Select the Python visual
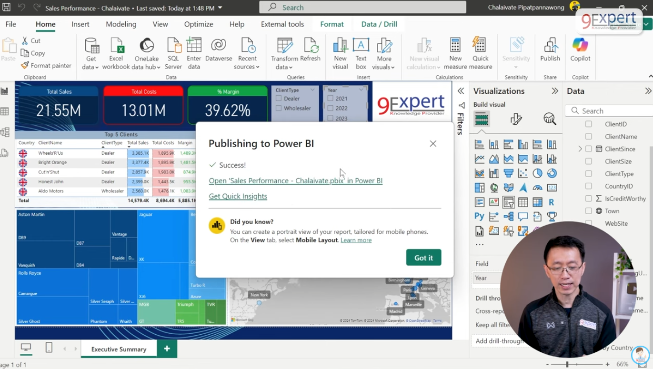This screenshot has width=653, height=369. 480,216
